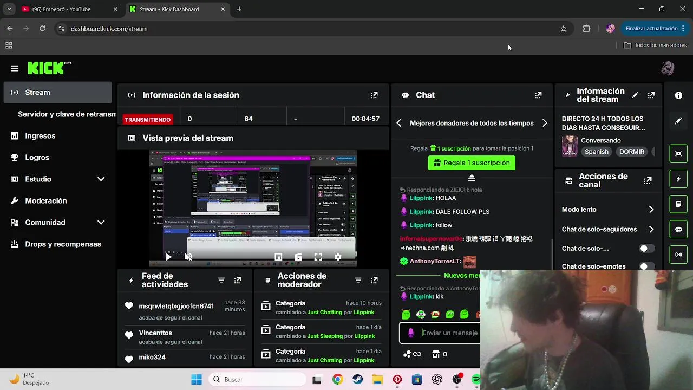Open Servidor y clave de retransmisión page
This screenshot has height=390, width=693.
coord(67,114)
